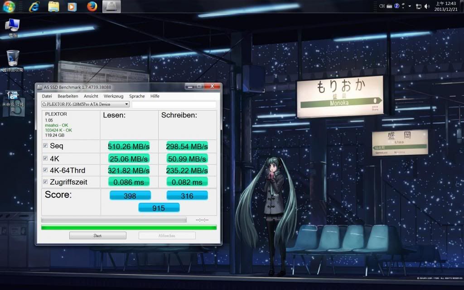Screen dimensions: 464x290
Task: Open the volume speaker tray icon
Action: (427, 6)
